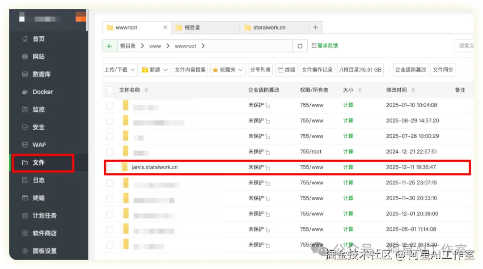Click 755/www on jarvis.staraiwork.cn row
Screen dimensions: 483x269
tap(311, 167)
